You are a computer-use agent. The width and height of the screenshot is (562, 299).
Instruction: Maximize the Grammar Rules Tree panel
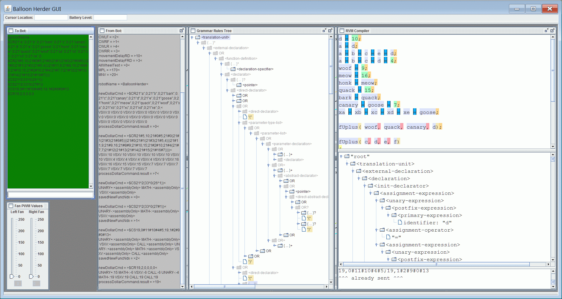(x=330, y=31)
